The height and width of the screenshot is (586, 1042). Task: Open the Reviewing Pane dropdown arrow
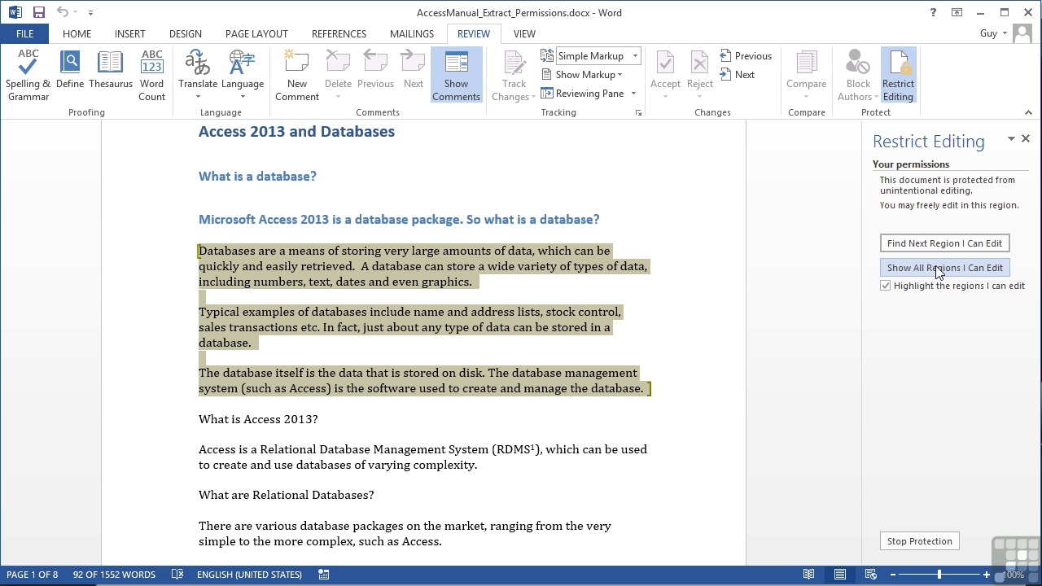(x=633, y=94)
